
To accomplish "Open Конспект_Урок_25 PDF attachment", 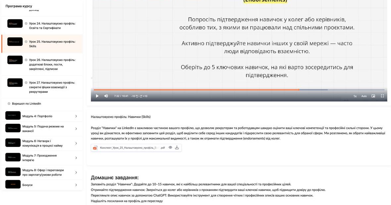I will click(x=136, y=148).
